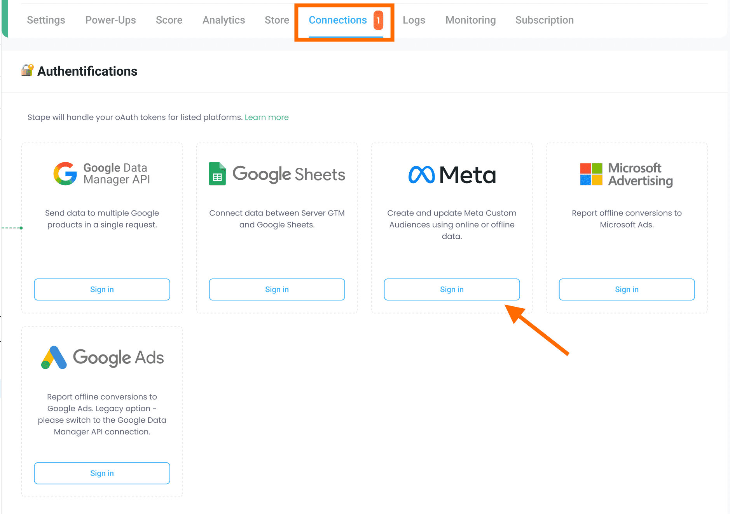
Task: Switch to the Monitoring tab
Action: click(x=471, y=20)
